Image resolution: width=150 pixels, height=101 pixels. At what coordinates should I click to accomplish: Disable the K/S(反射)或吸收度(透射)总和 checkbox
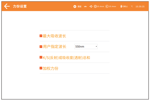click(41, 57)
